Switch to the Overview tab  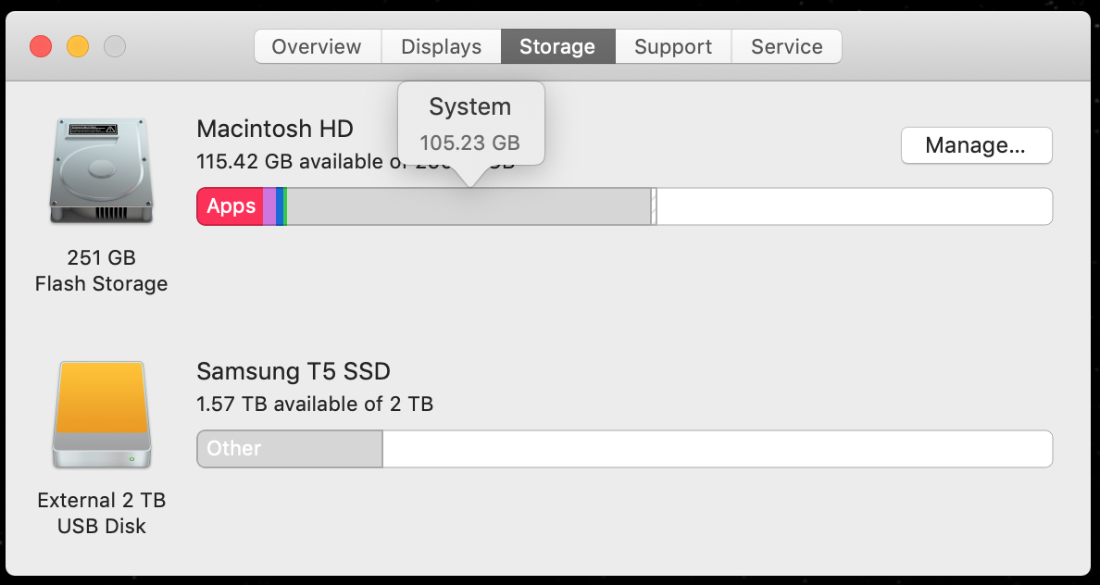click(317, 46)
